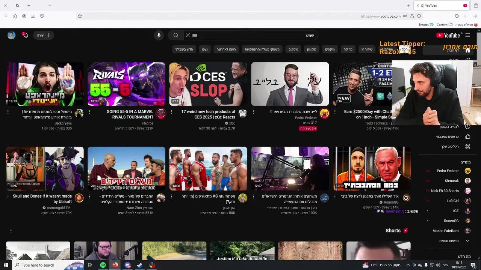
Task: Open the Shorts section options menu
Action: [x=11, y=231]
